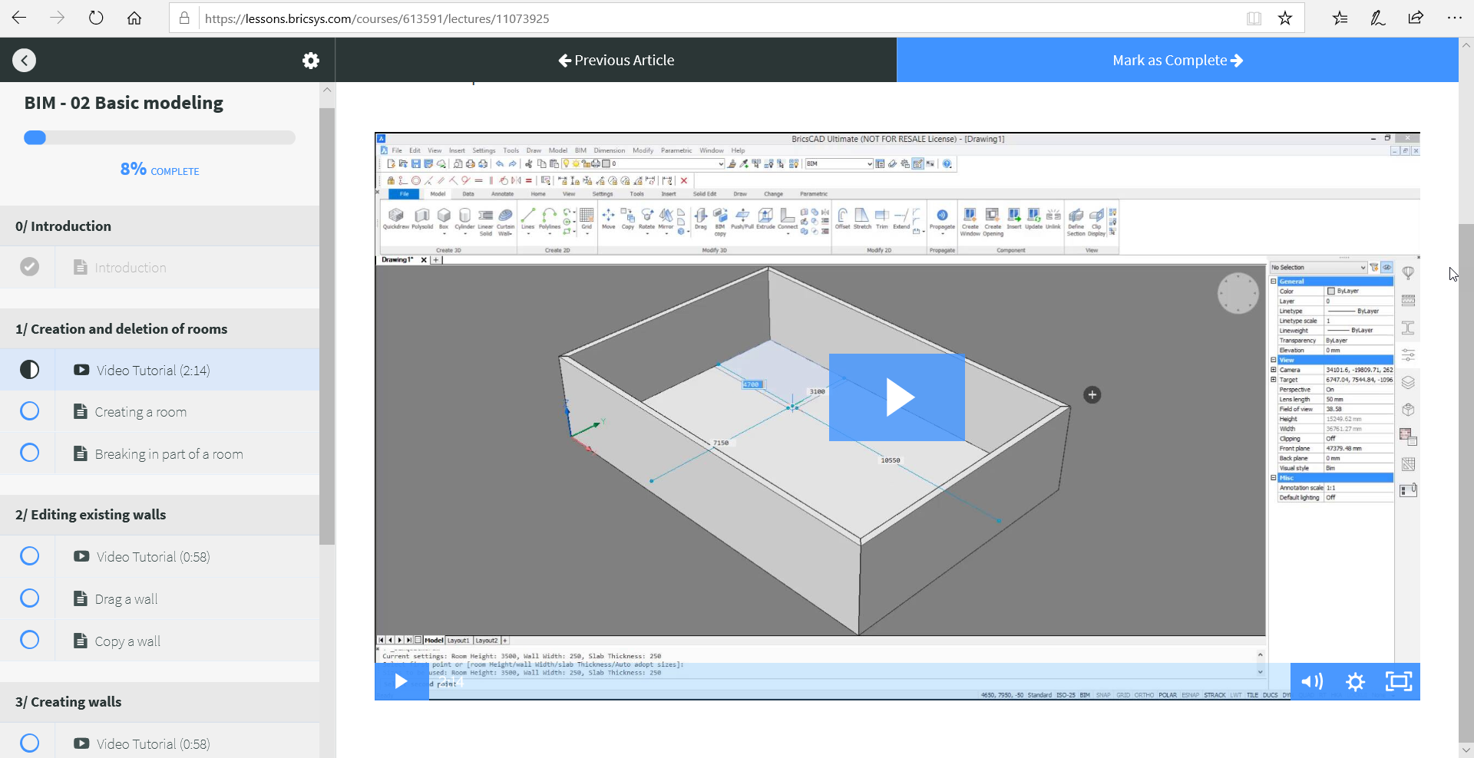Expand the Camera property row

point(1274,370)
